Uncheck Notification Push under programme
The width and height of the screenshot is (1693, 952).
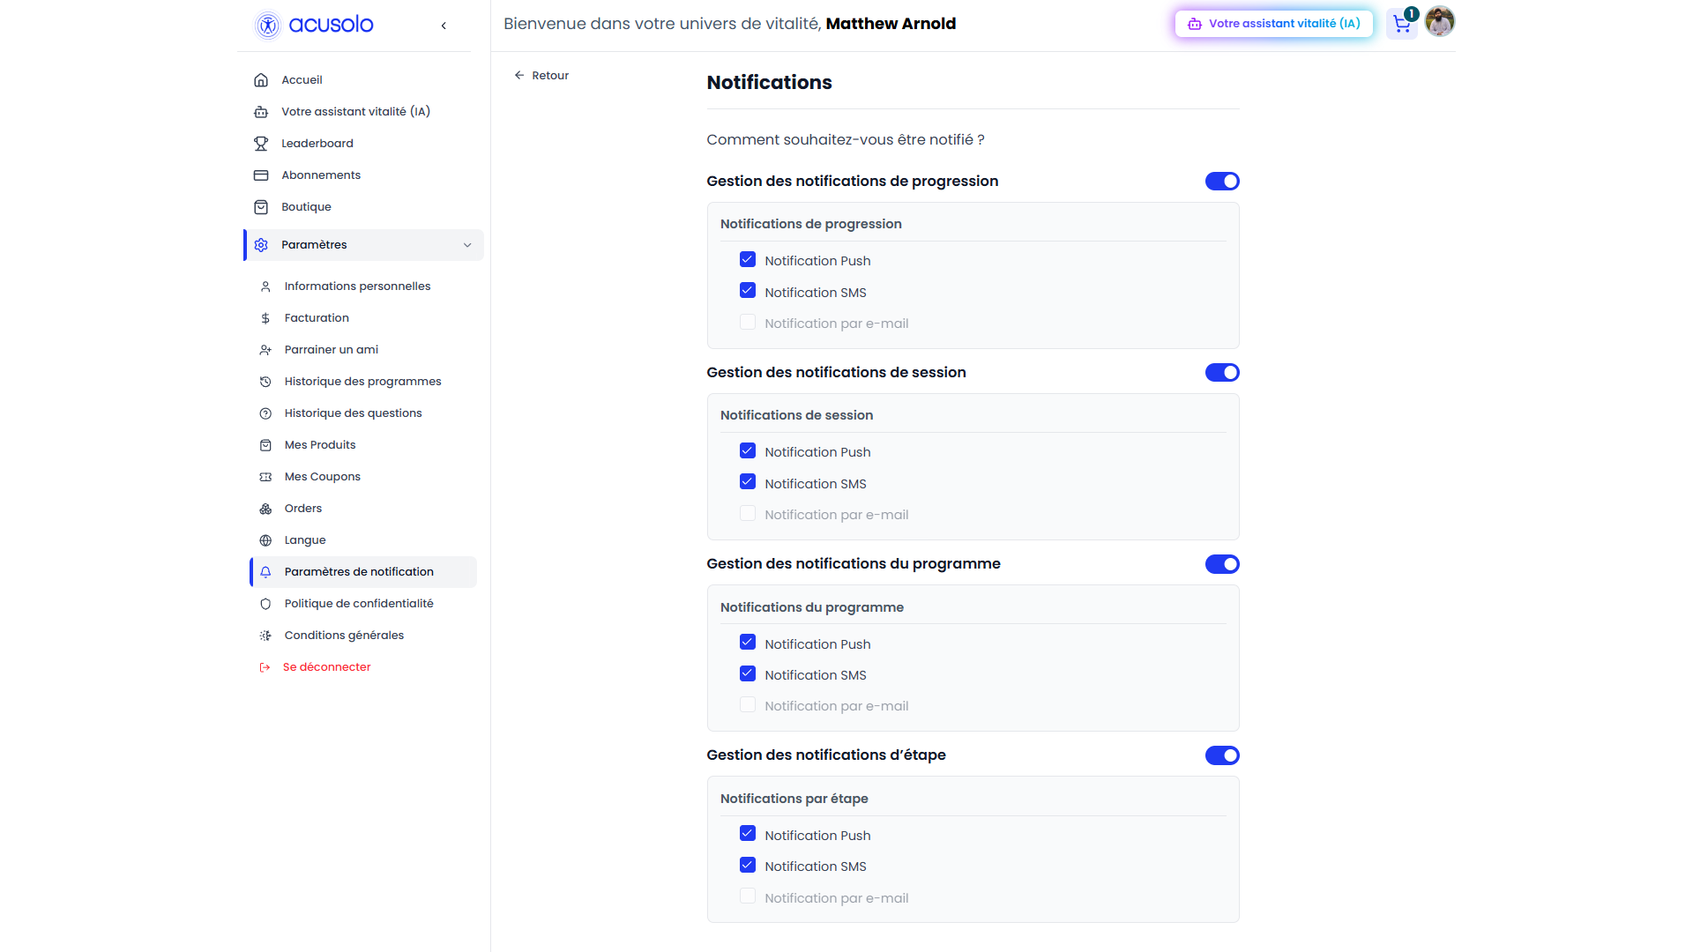coord(748,643)
